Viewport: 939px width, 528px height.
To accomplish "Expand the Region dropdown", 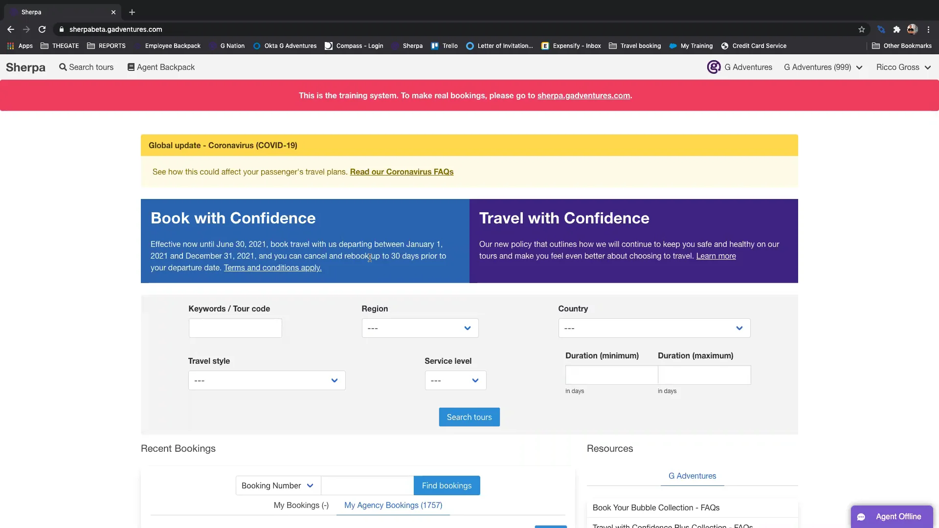I will (420, 328).
